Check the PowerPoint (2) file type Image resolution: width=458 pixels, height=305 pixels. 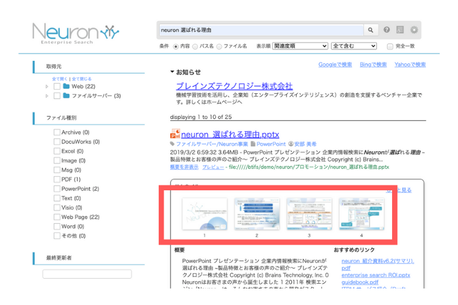tap(57, 189)
